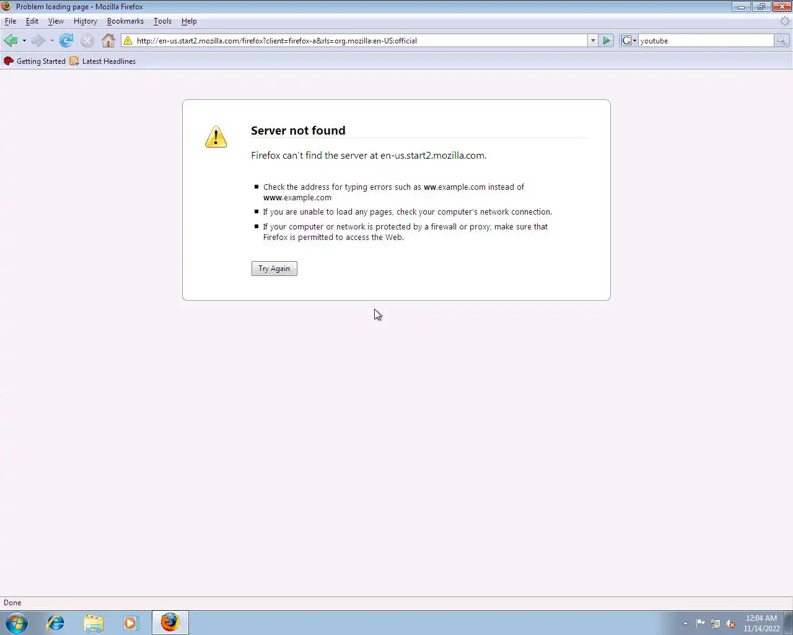Screen dimensions: 793x635
Task: Restore down the Firefox window
Action: [x=761, y=6]
